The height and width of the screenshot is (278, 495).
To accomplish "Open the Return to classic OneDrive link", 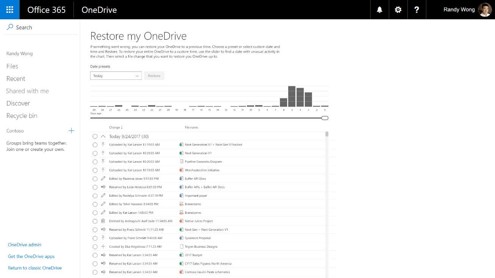I will [34, 268].
